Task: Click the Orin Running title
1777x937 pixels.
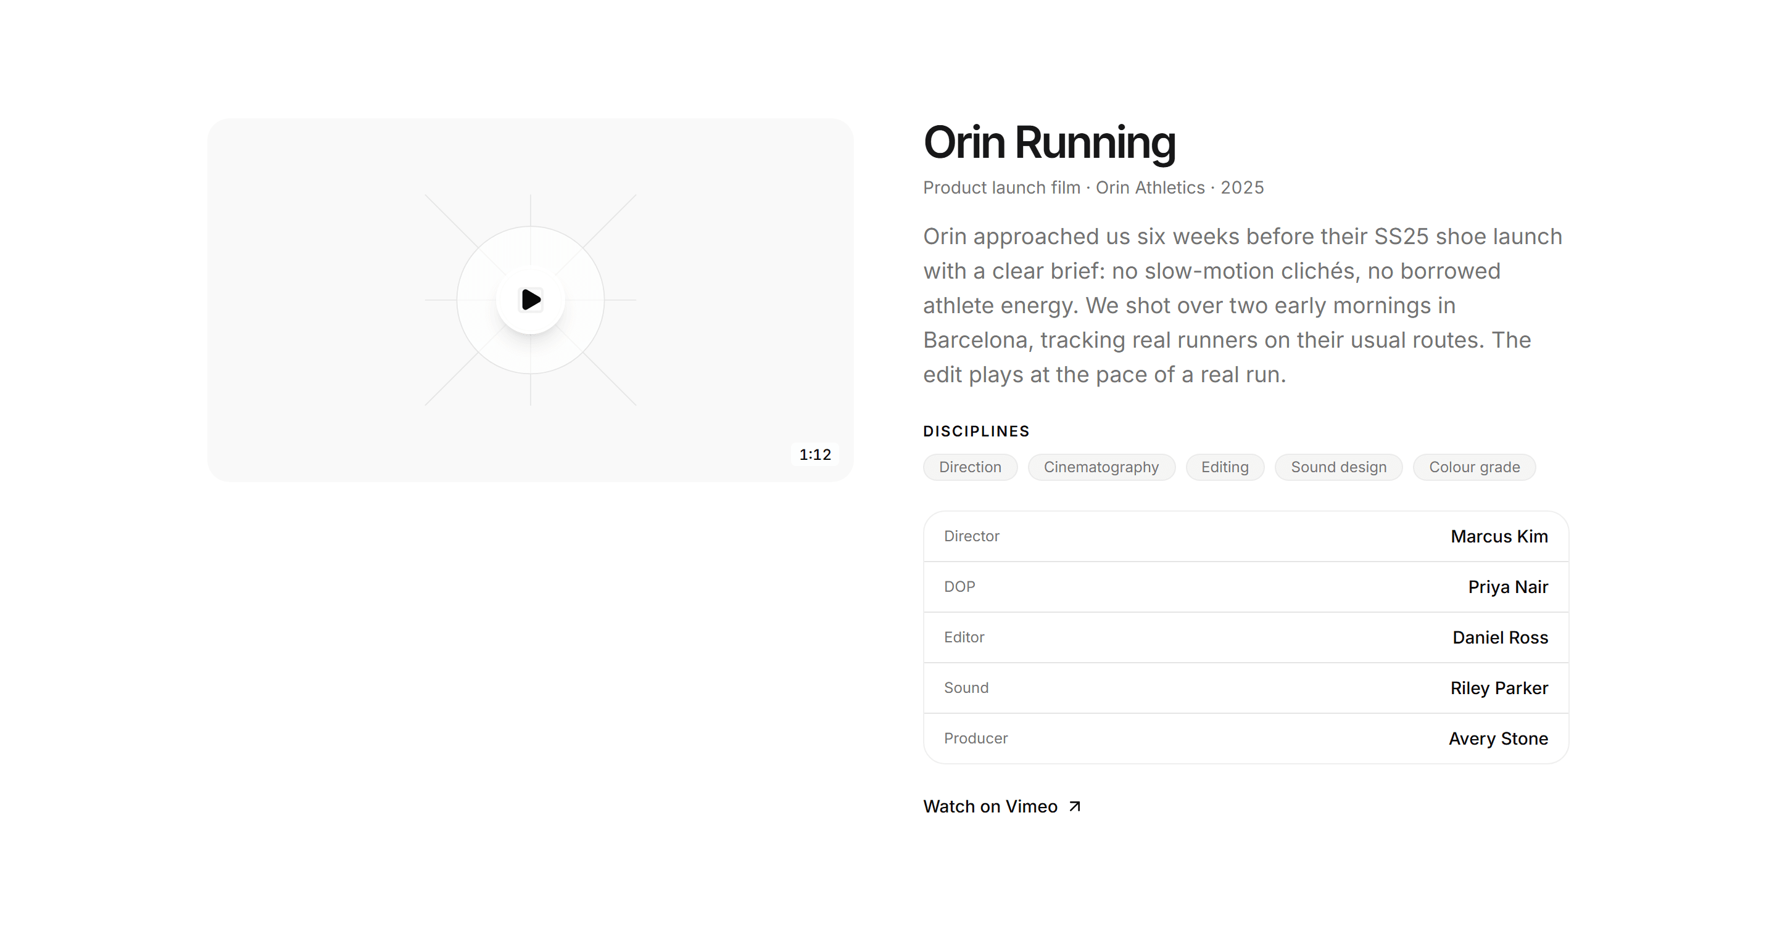Action: tap(1049, 142)
